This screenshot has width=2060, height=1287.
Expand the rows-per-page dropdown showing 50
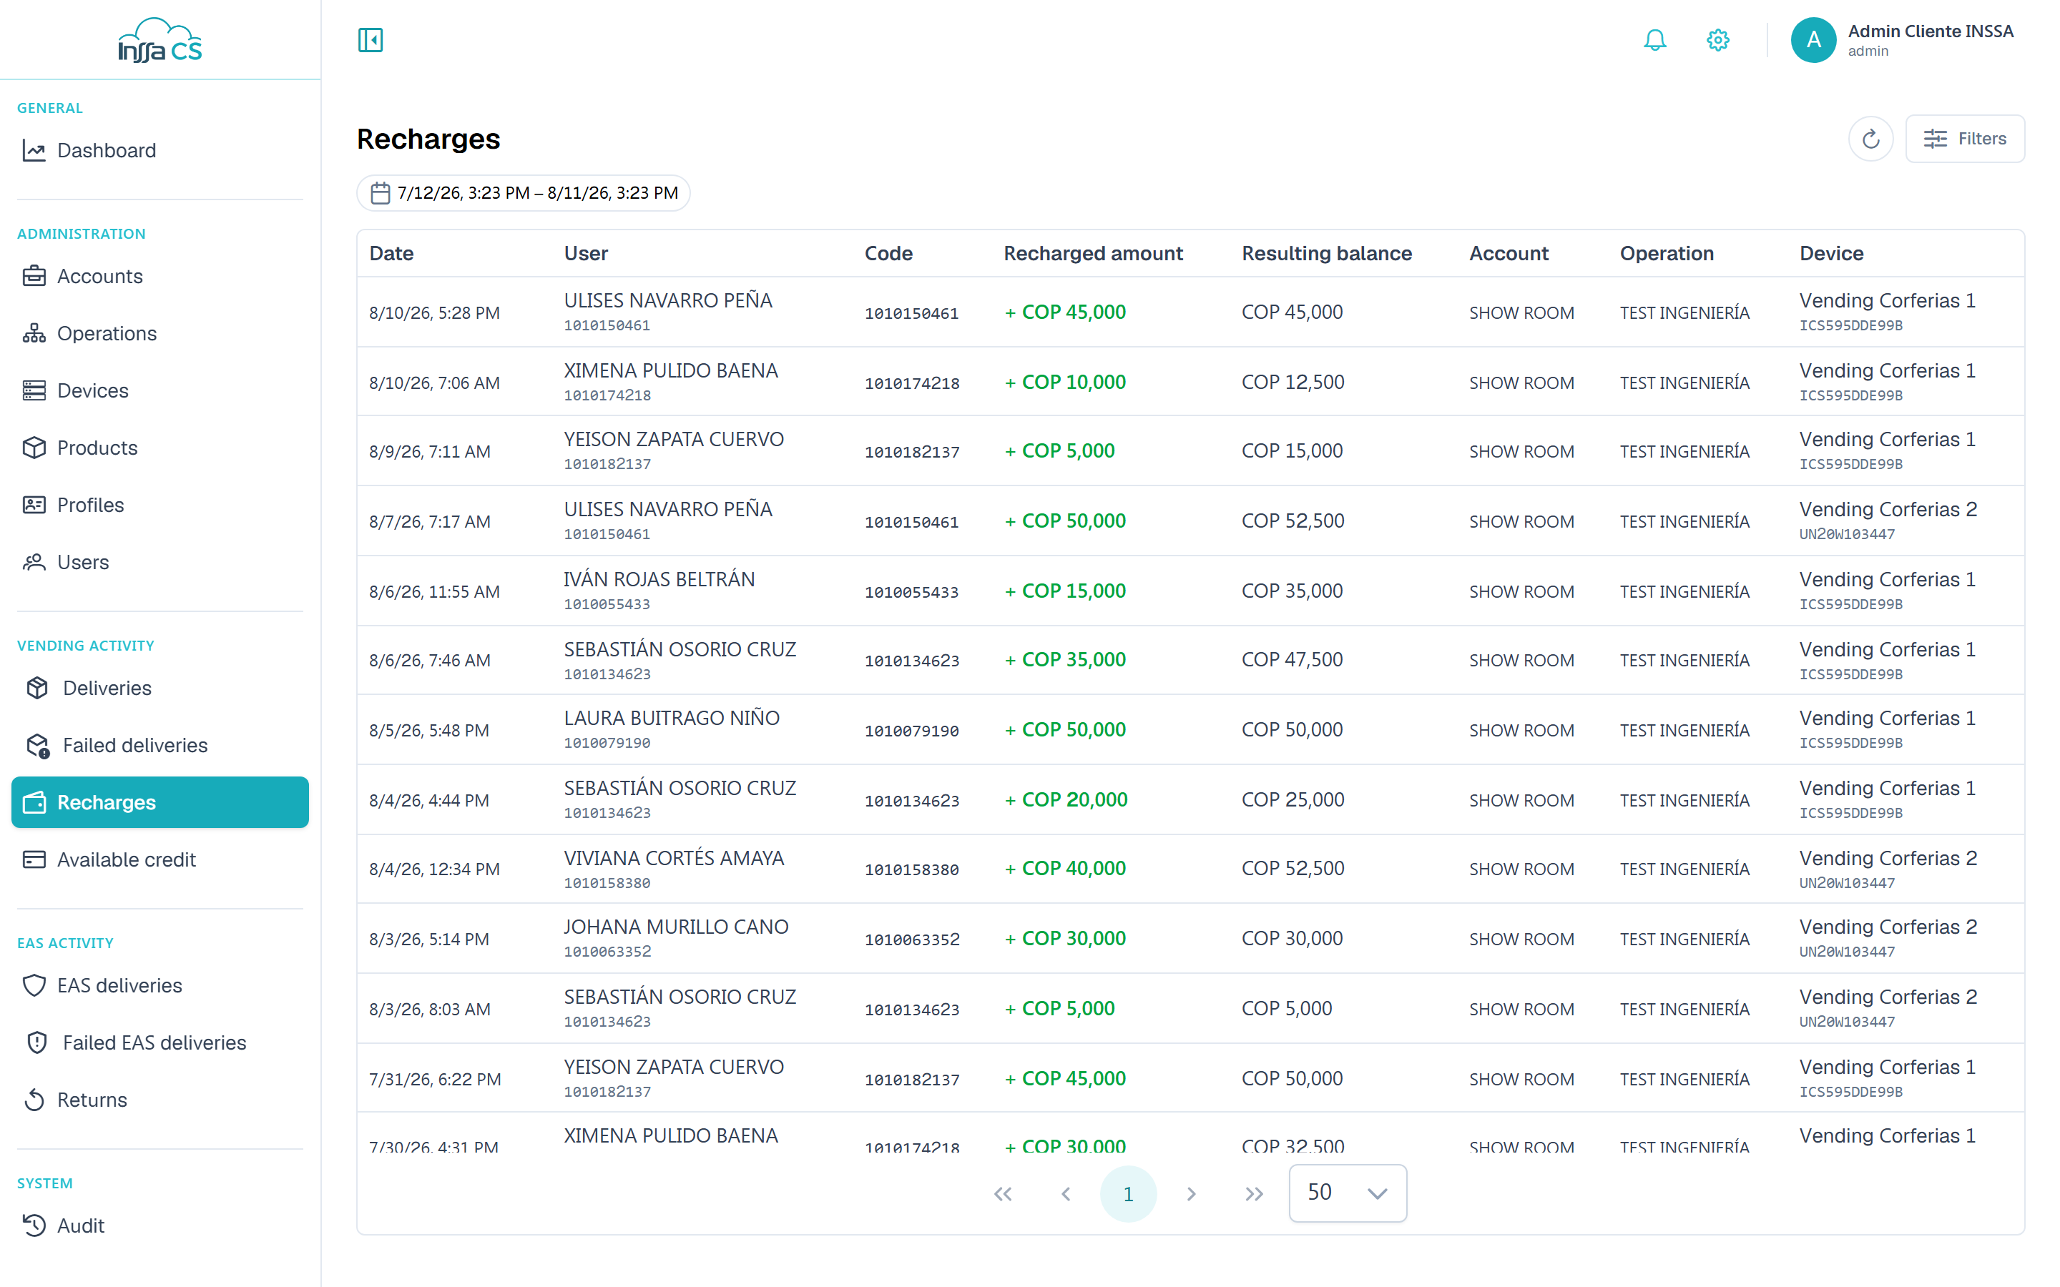point(1348,1193)
